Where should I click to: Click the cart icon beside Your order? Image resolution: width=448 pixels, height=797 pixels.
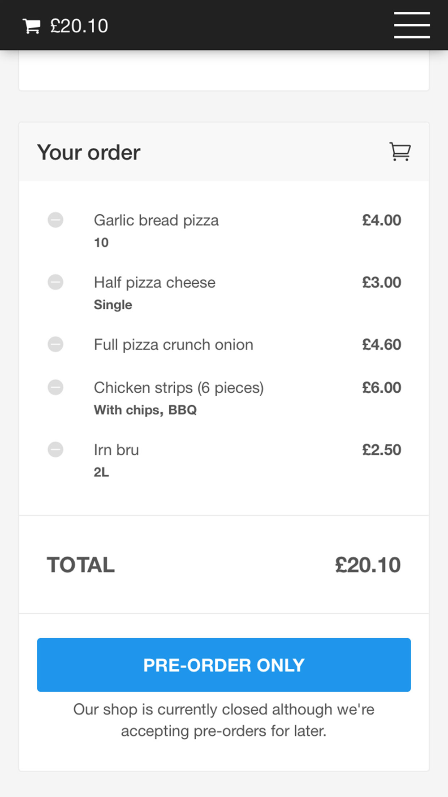point(400,152)
